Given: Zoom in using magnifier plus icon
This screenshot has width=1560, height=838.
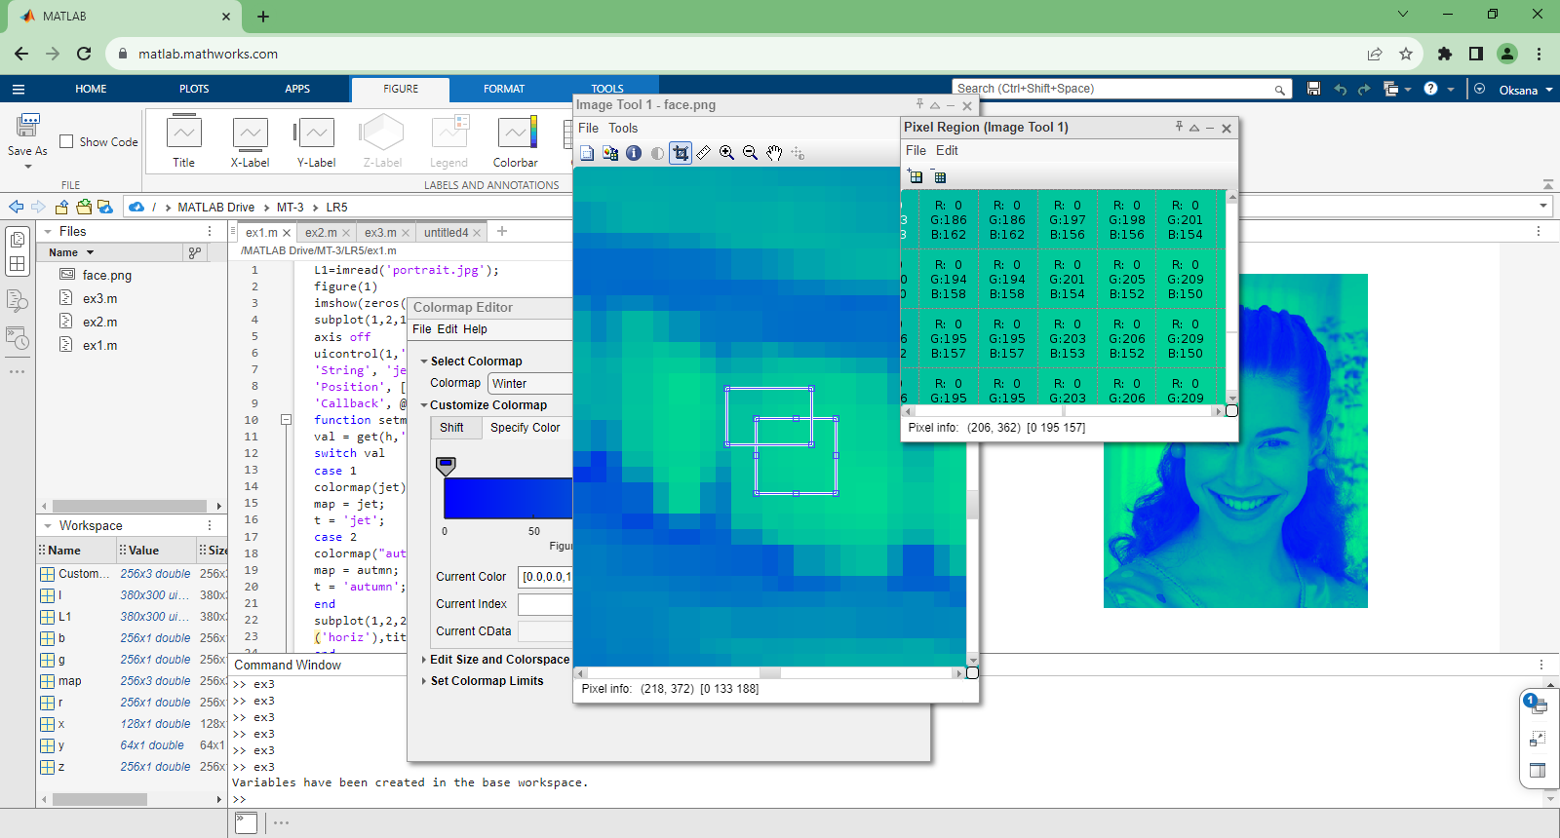Looking at the screenshot, I should (x=727, y=153).
